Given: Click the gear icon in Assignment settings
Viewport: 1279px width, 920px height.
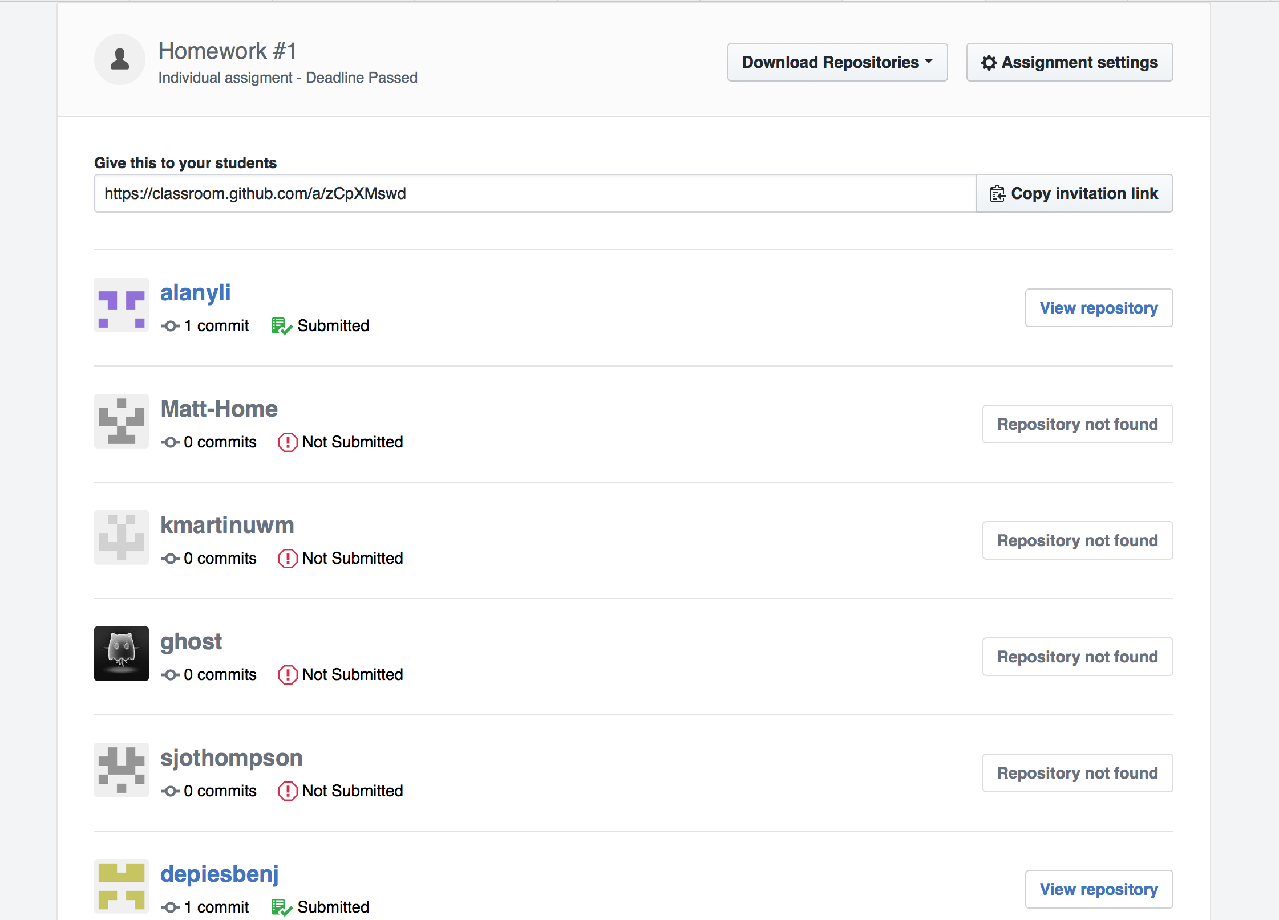Looking at the screenshot, I should pos(990,62).
